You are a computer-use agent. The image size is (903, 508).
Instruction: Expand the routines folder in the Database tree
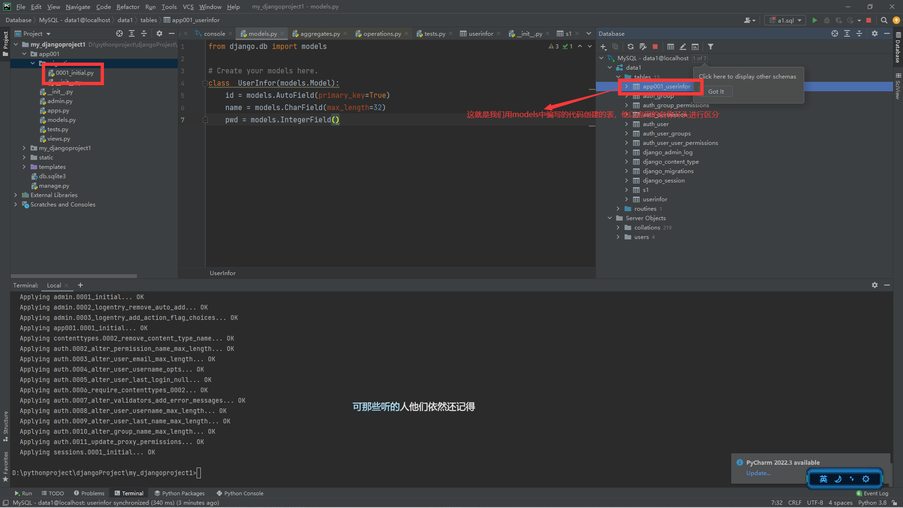tap(618, 209)
